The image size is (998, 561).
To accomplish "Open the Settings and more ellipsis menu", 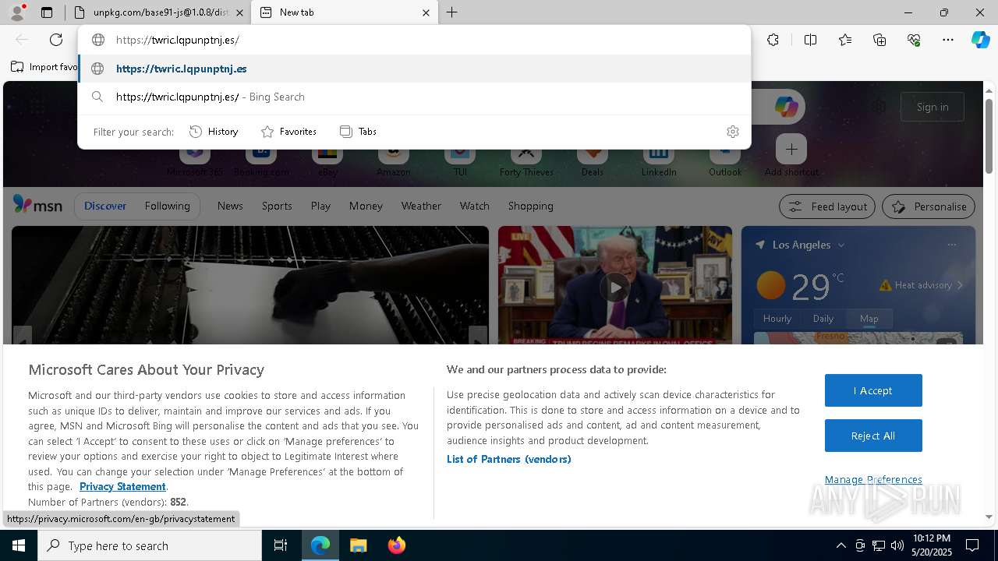I will point(948,40).
